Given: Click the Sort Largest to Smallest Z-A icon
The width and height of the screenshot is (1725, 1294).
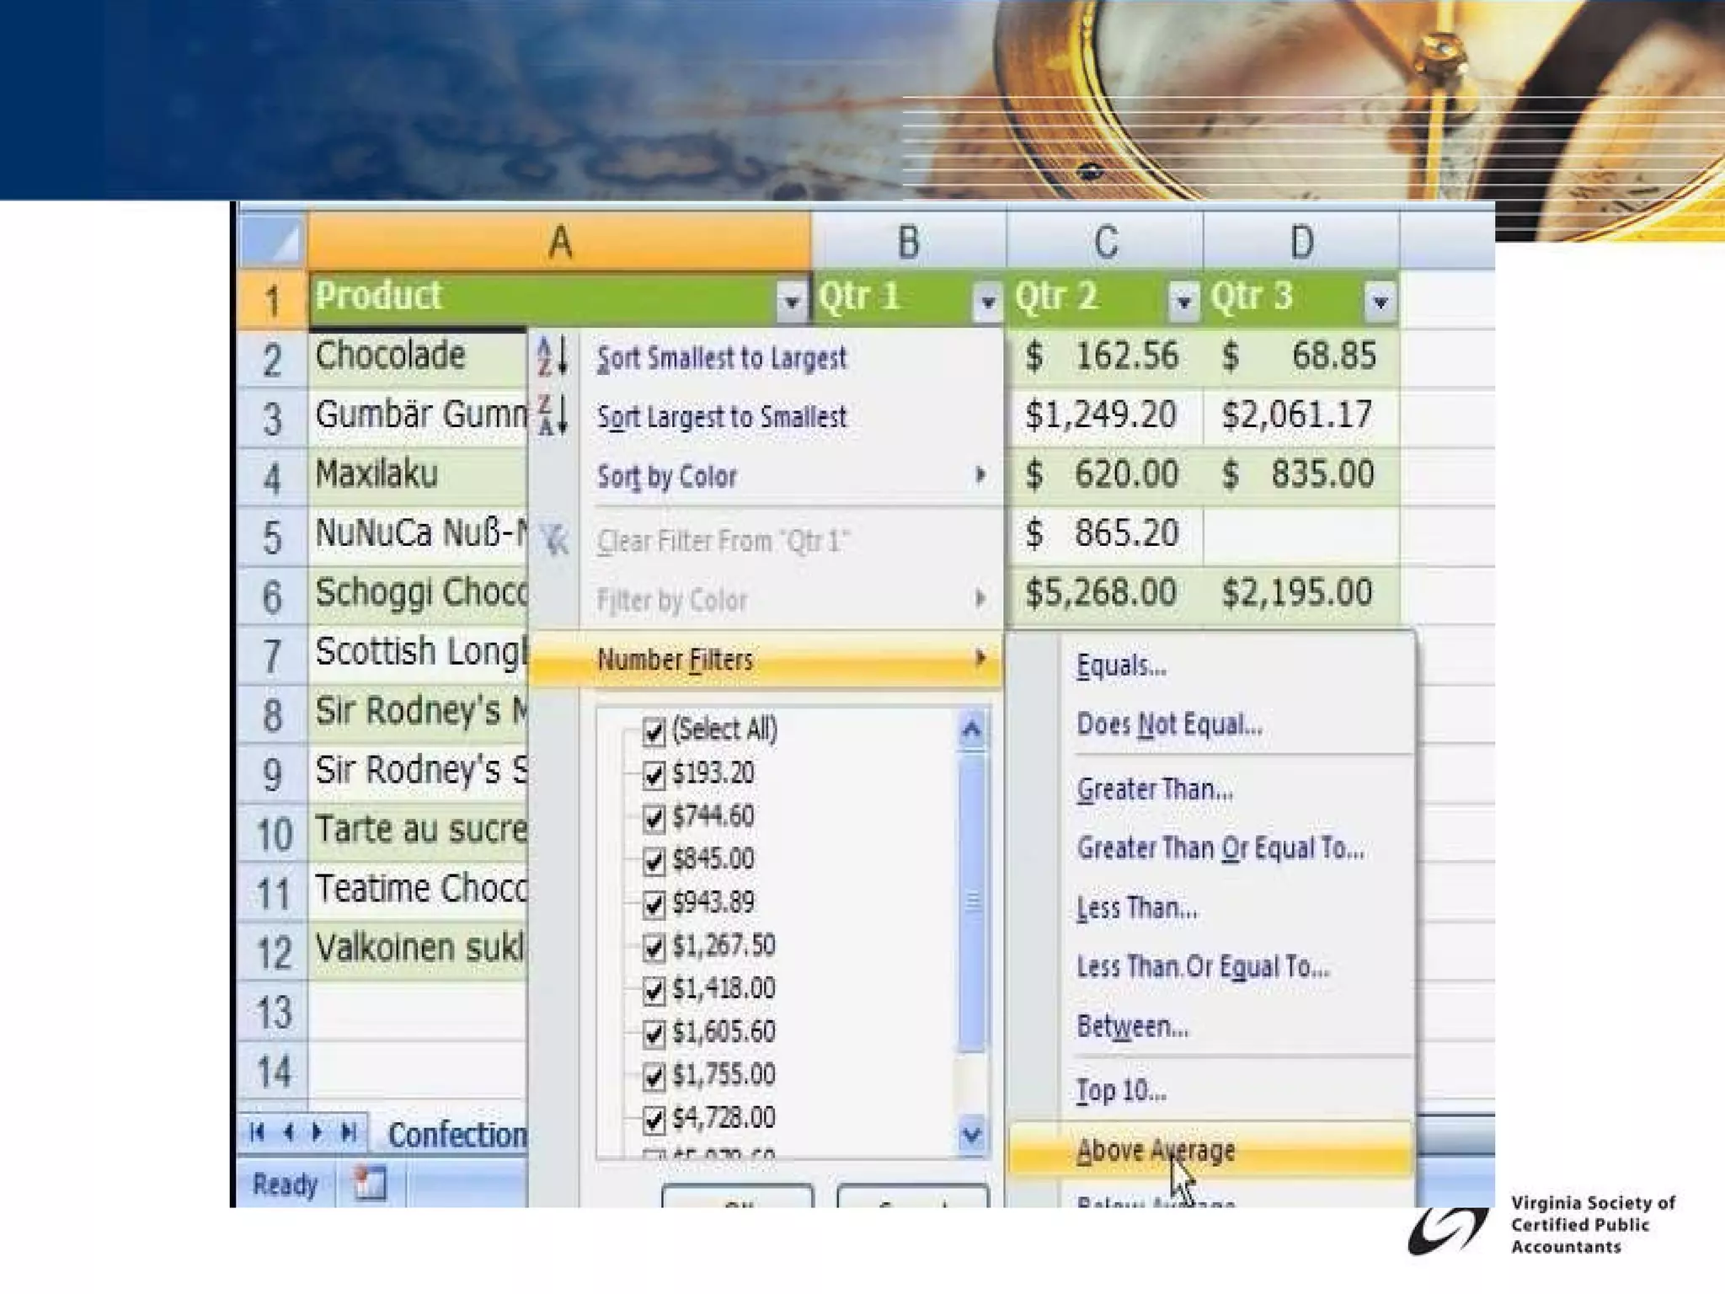Looking at the screenshot, I should pyautogui.click(x=553, y=415).
